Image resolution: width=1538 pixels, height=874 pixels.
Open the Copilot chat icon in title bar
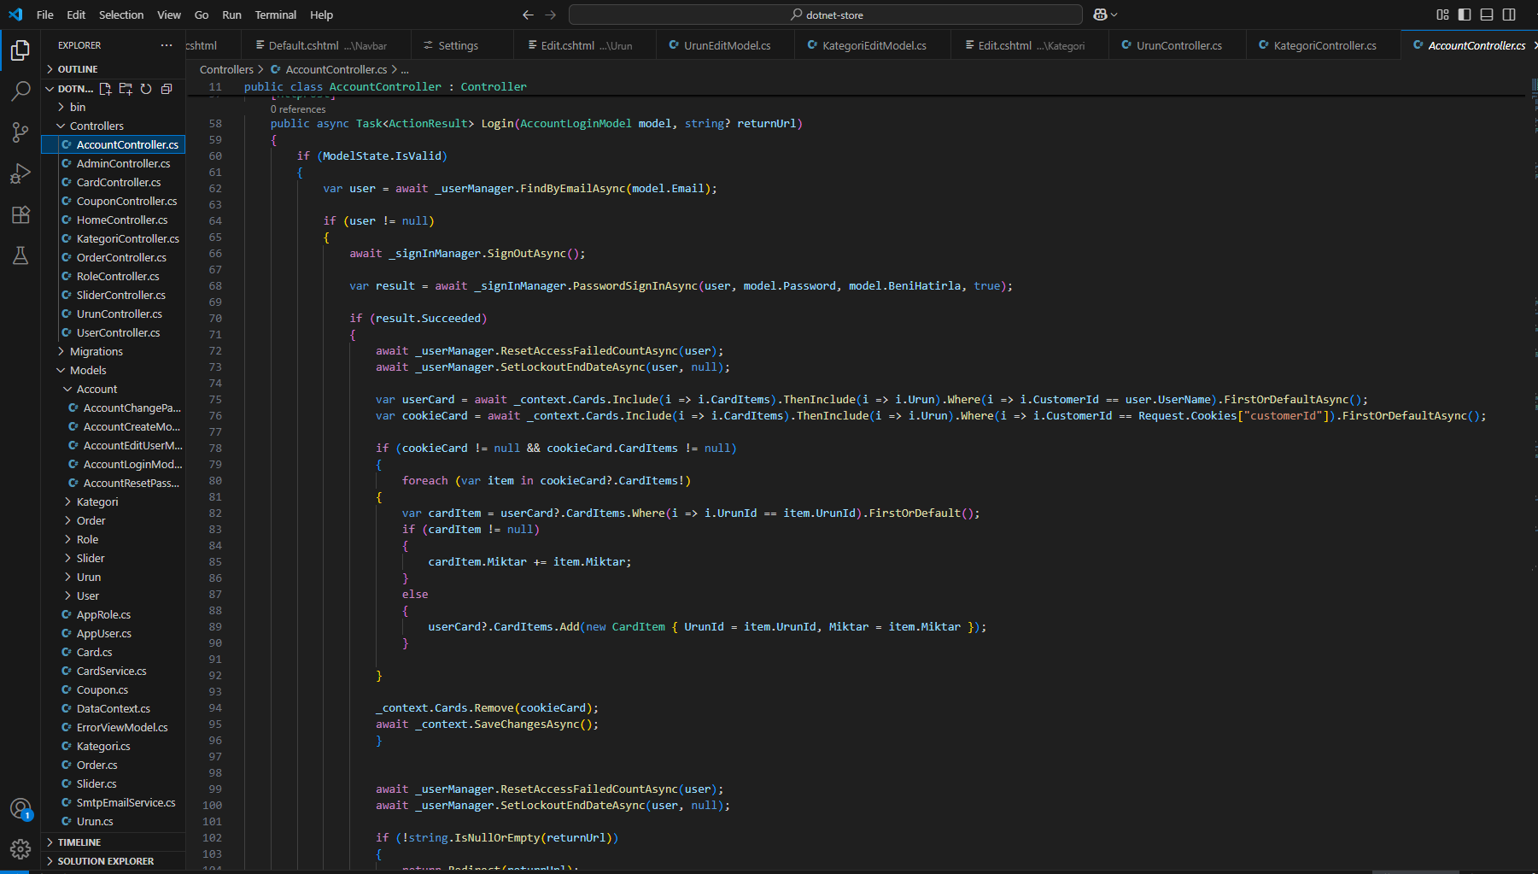pyautogui.click(x=1100, y=15)
